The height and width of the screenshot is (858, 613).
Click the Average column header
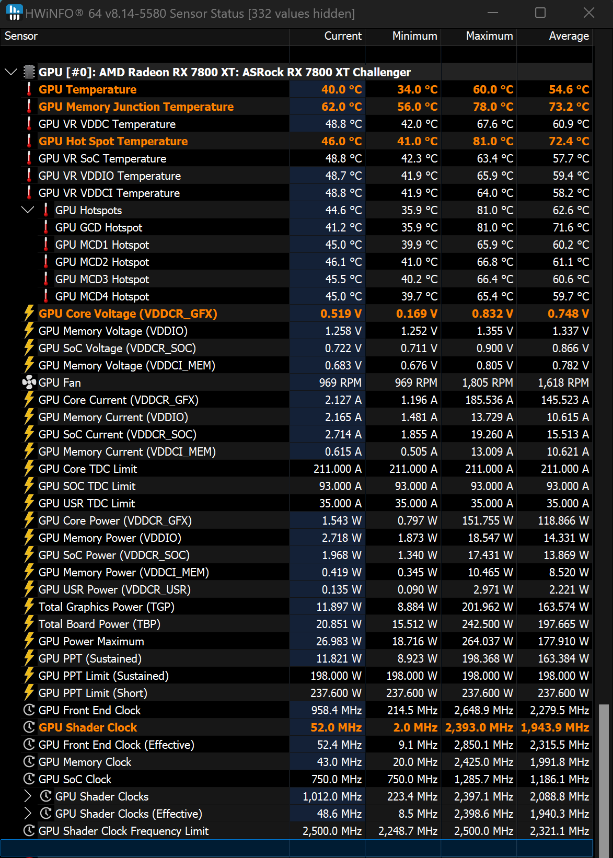[554, 36]
